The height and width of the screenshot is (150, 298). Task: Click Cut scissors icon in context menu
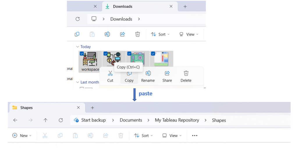pos(110,77)
